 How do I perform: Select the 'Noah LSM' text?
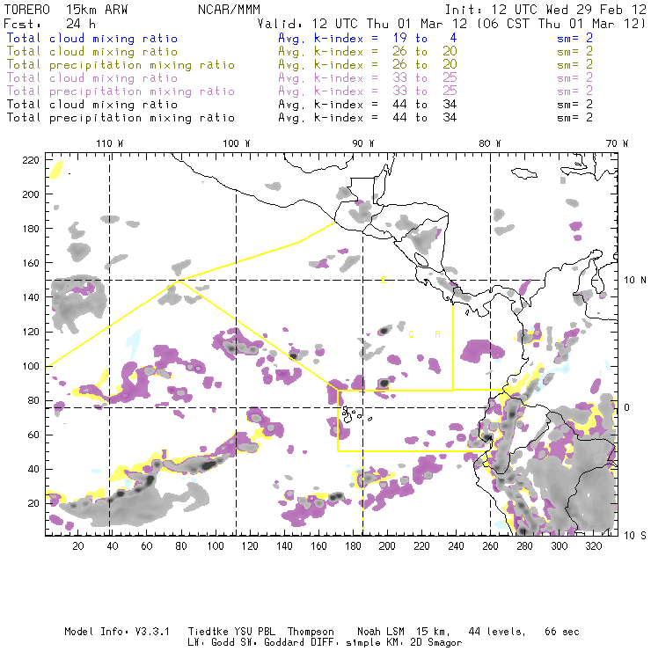click(x=381, y=632)
